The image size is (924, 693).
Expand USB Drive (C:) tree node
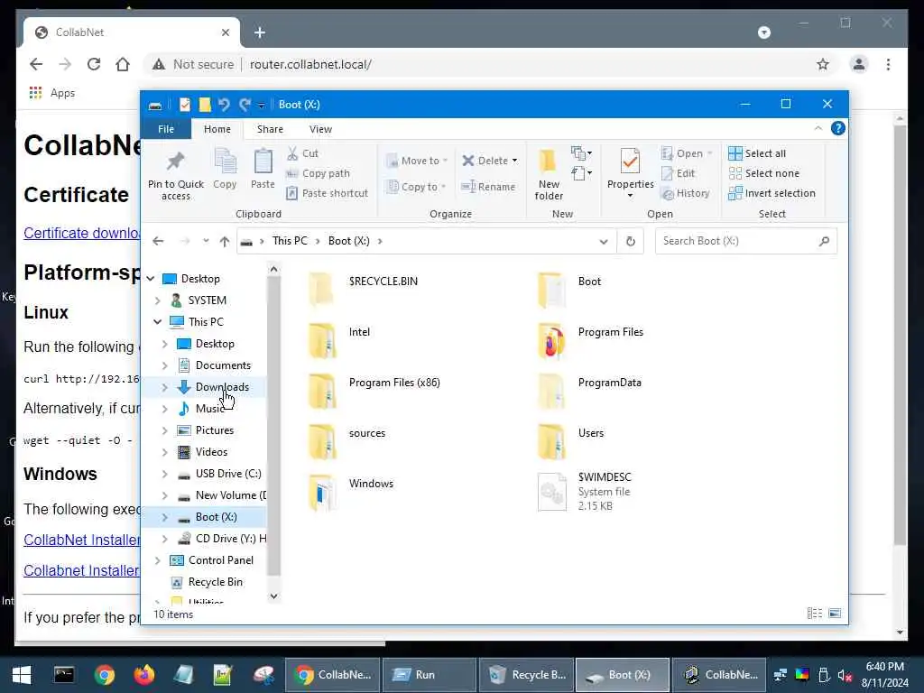[x=165, y=474]
